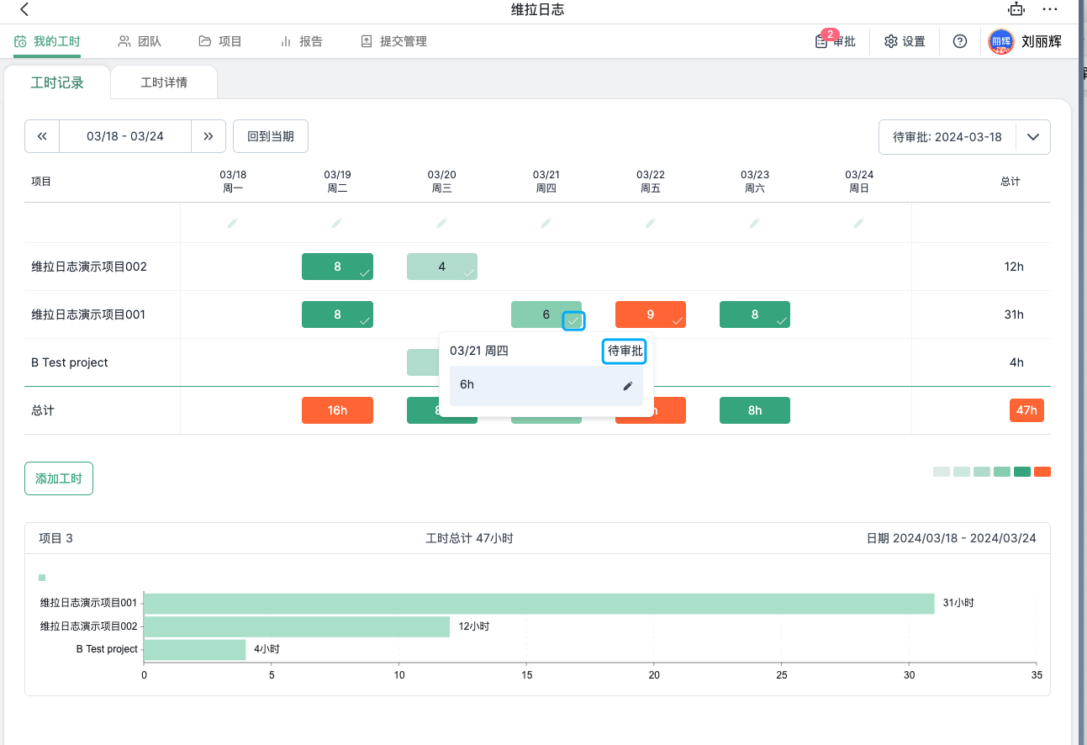Click the 维拉日志演示项目001 row name
The width and height of the screenshot is (1087, 745).
pos(89,314)
